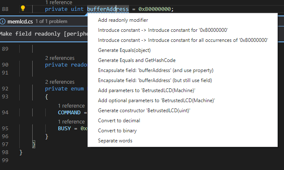Image resolution: width=284 pixels, height=170 pixels.
Task: Click line number 88 in gutter
Action: pyautogui.click(x=5, y=9)
